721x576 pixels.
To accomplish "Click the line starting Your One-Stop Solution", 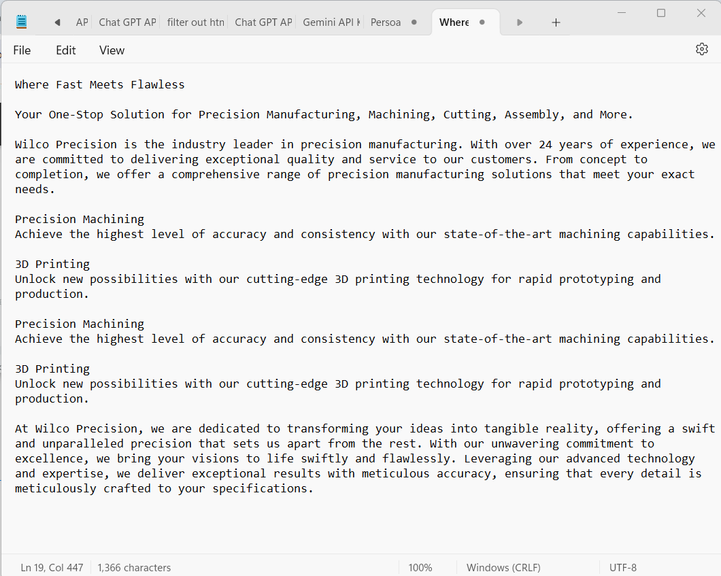I will click(x=324, y=114).
